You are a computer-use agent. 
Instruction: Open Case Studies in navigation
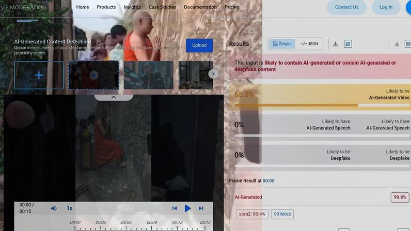pos(162,7)
